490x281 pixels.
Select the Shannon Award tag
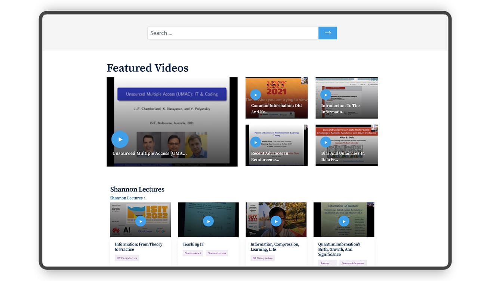[x=193, y=253]
